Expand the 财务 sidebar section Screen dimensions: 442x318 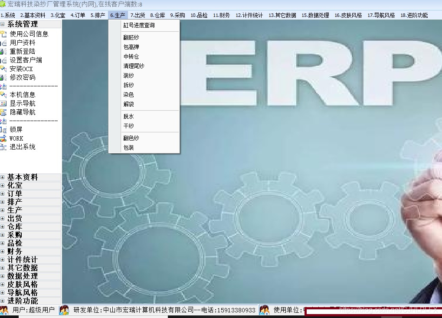(x=2, y=251)
